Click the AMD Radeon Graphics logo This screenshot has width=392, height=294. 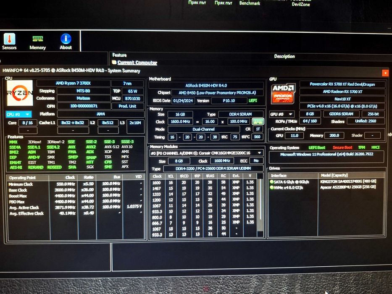tap(283, 94)
